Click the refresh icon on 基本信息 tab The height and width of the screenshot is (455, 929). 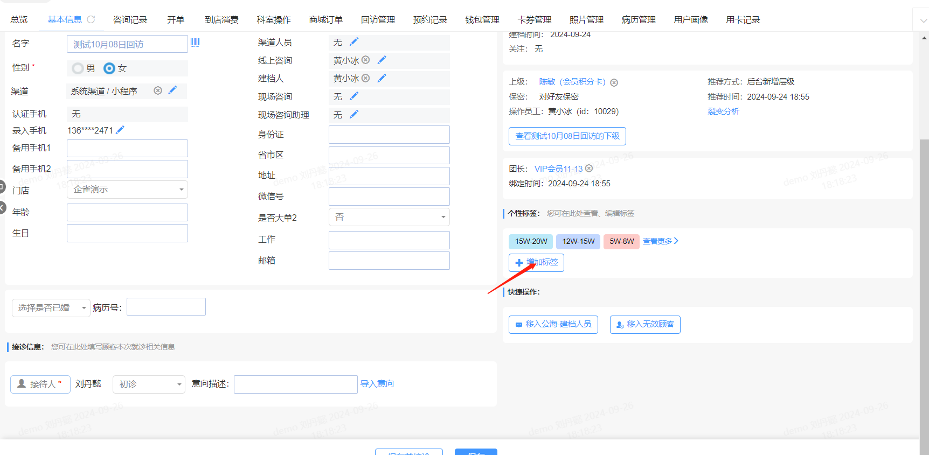click(91, 19)
